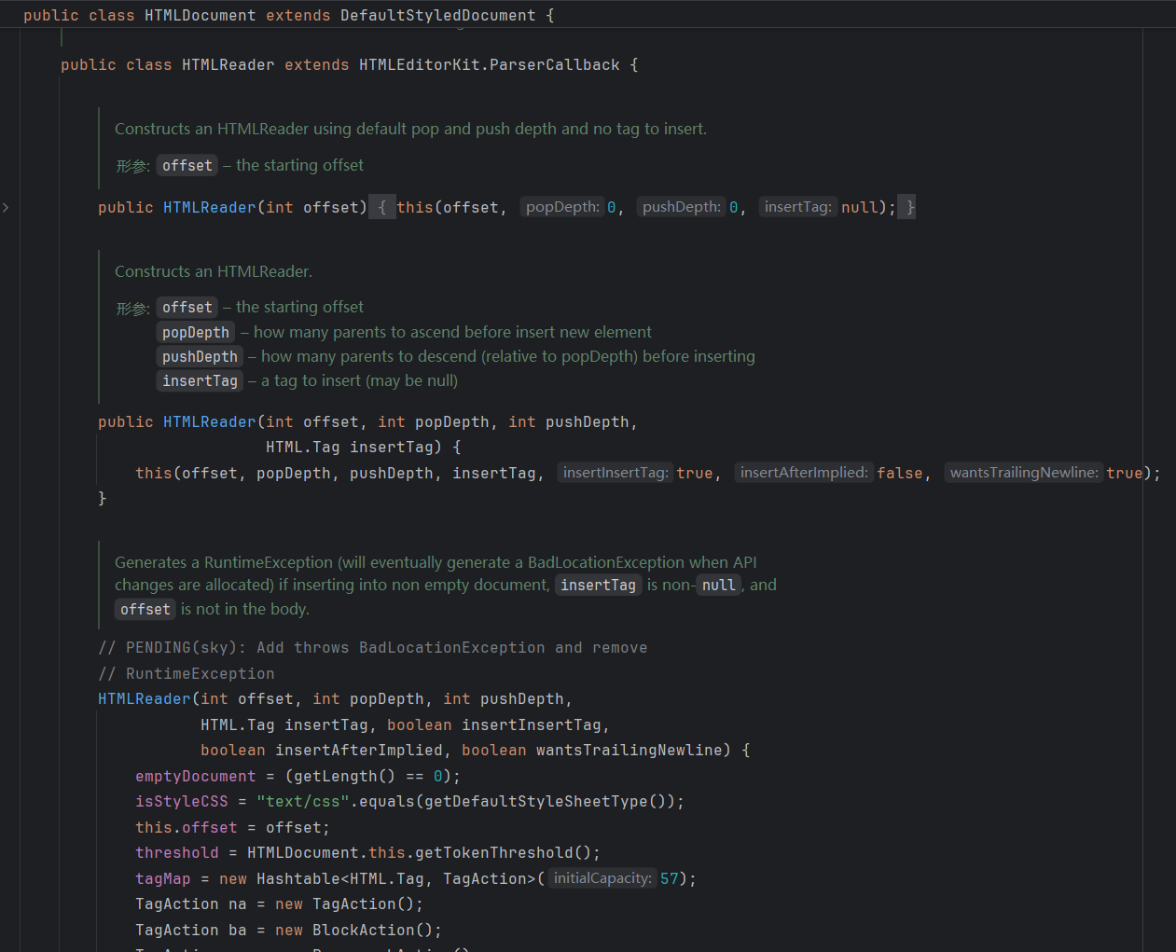Click the insertAfterImplied: inlay hint

804,473
